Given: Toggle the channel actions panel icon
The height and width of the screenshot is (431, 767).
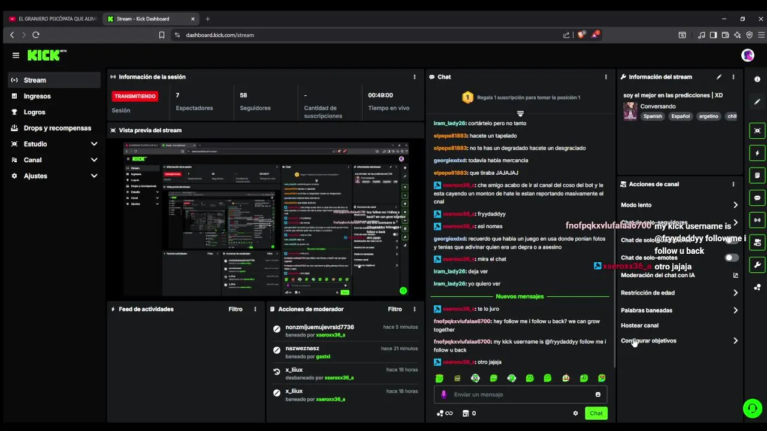Looking at the screenshot, I should (757, 242).
